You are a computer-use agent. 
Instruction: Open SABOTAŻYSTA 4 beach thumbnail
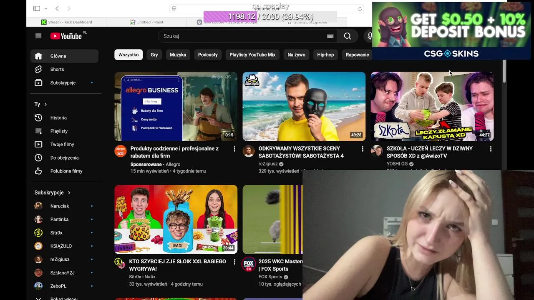pos(304,107)
